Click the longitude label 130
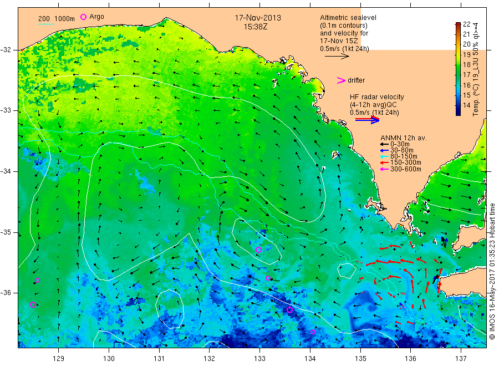This screenshot has width=499, height=366. pyautogui.click(x=109, y=359)
